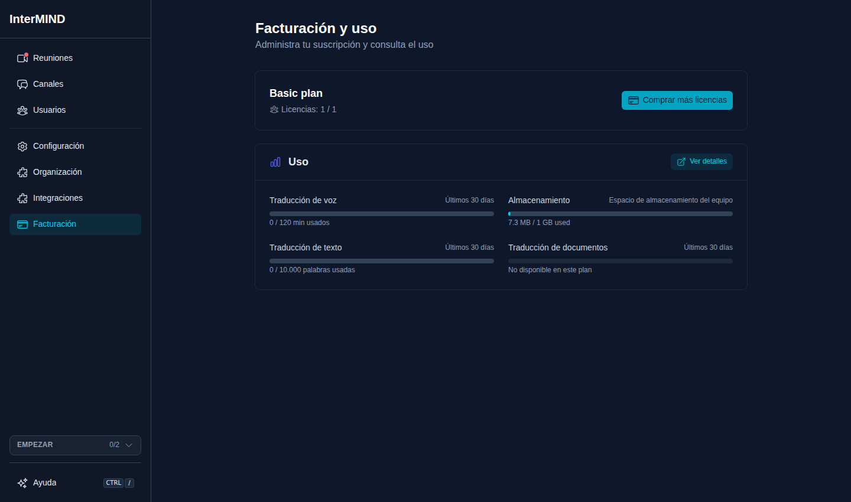
Task: Click the Canales chat bubble icon
Action: 22,84
